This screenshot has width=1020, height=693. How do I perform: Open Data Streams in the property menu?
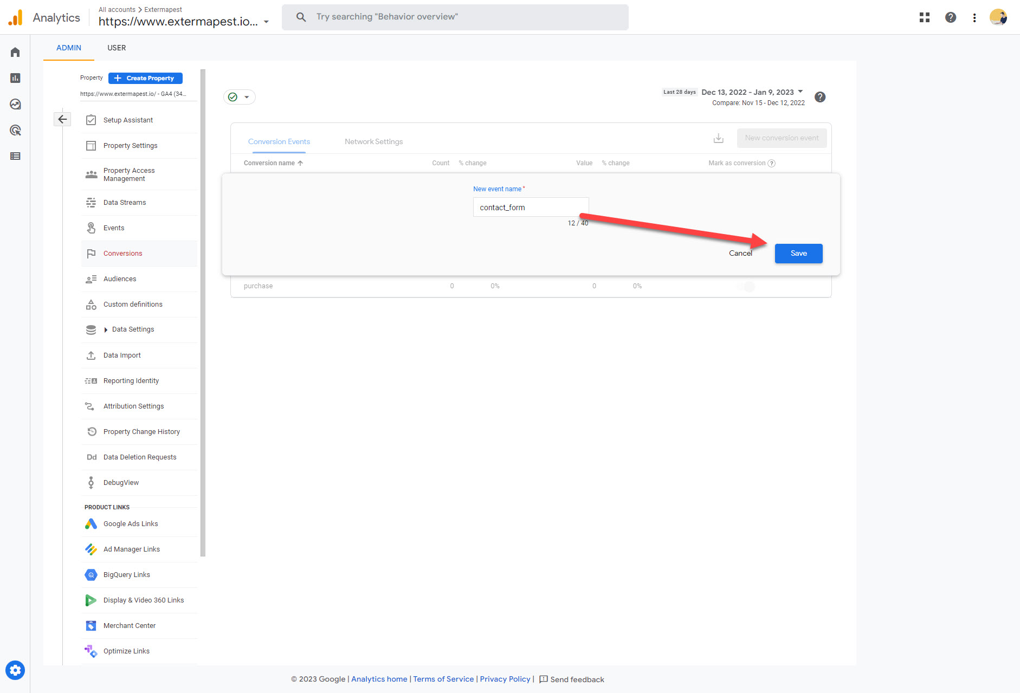[x=125, y=203]
